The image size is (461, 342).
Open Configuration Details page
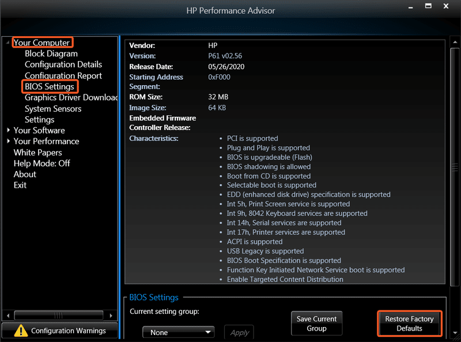(x=63, y=64)
